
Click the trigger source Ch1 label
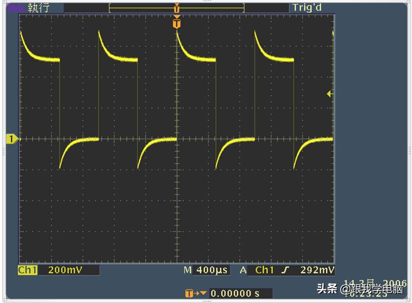(x=264, y=270)
